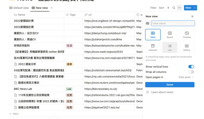This screenshot has height=119, width=204.
Task: Open page icon for 居住焦慮世代 row
Action: coord(15,77)
